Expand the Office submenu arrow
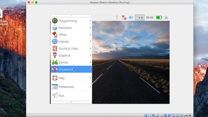The width and height of the screenshot is (208, 117). coord(90,34)
